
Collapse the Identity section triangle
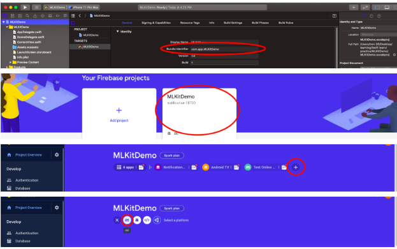[117, 31]
